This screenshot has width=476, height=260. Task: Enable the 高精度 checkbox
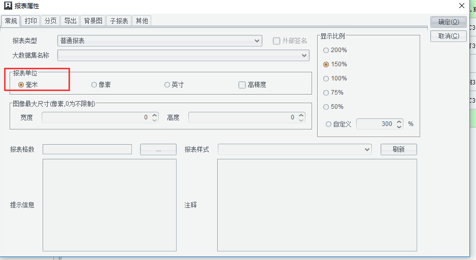click(242, 85)
